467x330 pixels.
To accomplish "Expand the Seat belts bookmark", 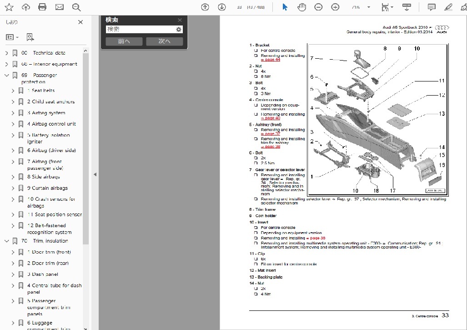I will 13,91.
